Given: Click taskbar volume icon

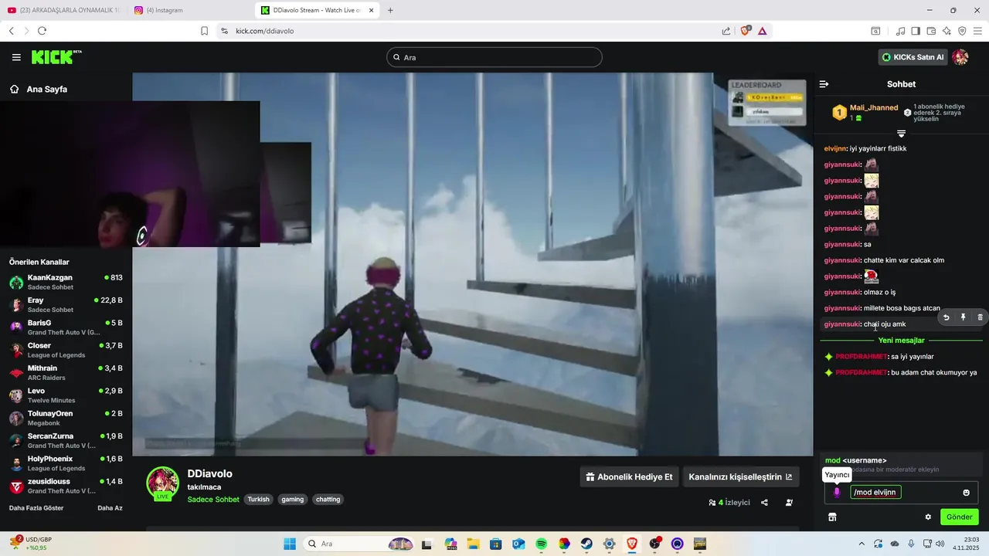Looking at the screenshot, I should coord(940,544).
